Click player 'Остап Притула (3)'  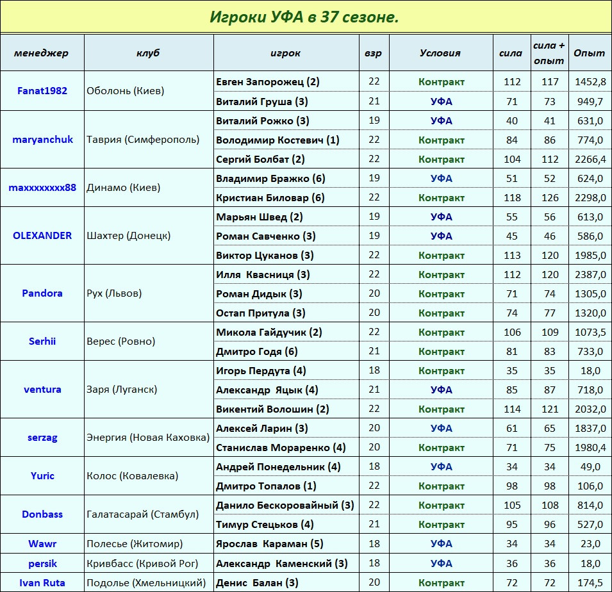point(261,313)
